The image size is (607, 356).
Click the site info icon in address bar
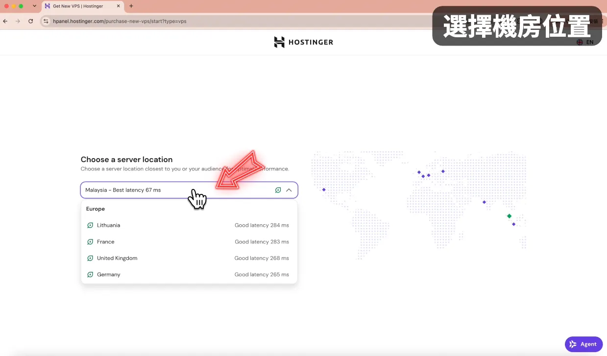click(46, 21)
